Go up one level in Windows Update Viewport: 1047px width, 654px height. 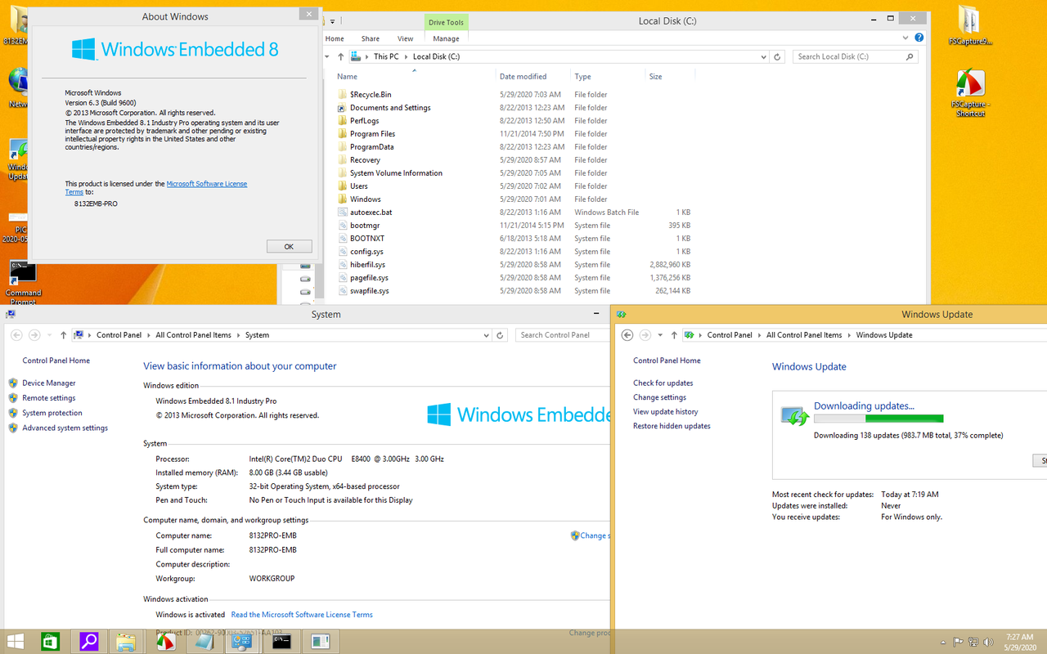click(x=674, y=335)
